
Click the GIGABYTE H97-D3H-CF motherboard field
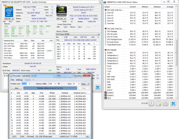coord(33,64)
